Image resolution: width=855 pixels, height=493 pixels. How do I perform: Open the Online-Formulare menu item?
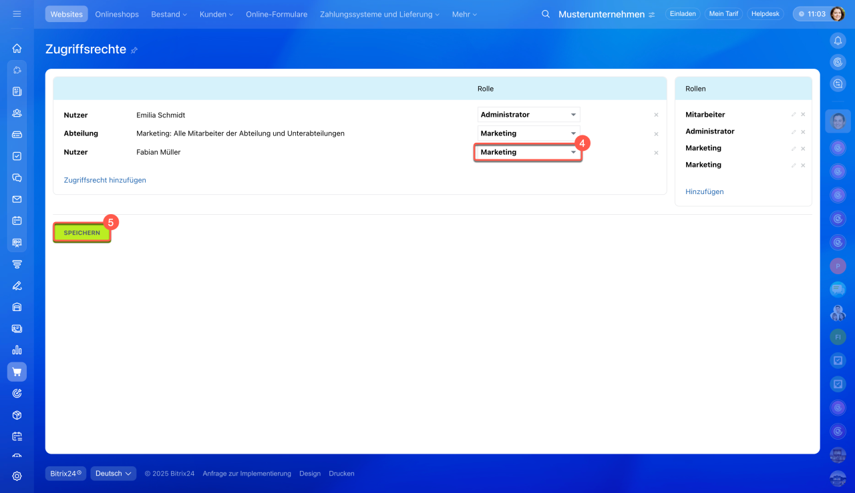click(277, 14)
